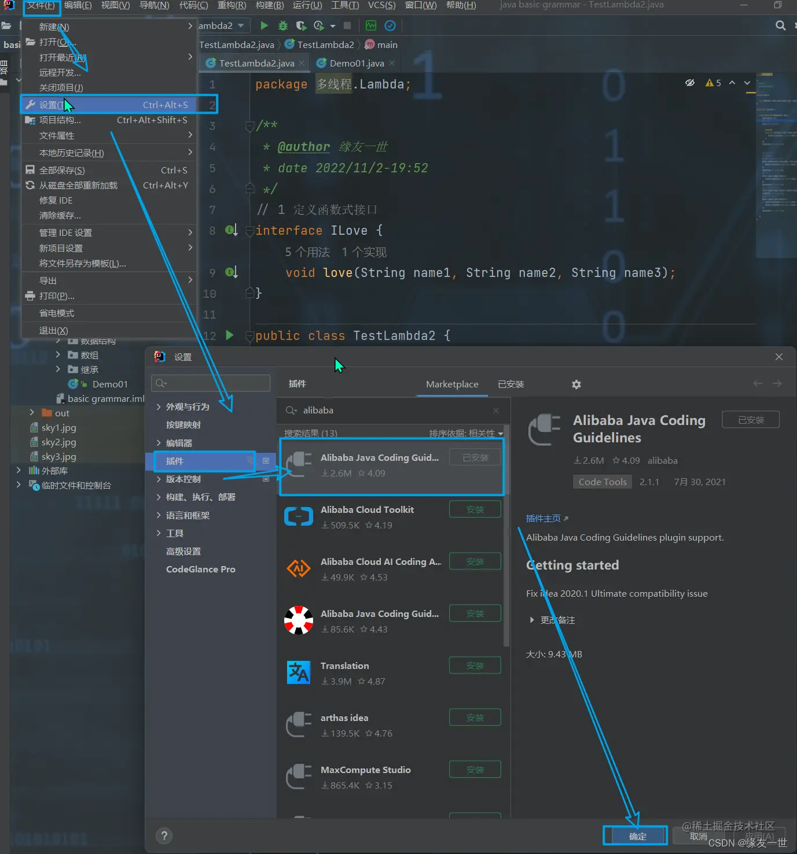The image size is (797, 854).
Task: Expand the 更改备注 change notes section
Action: 532,620
